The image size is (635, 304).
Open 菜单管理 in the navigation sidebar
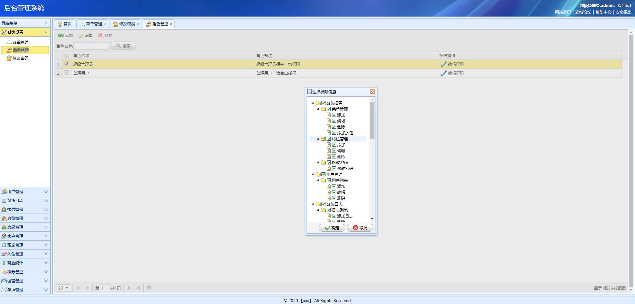[x=20, y=42]
